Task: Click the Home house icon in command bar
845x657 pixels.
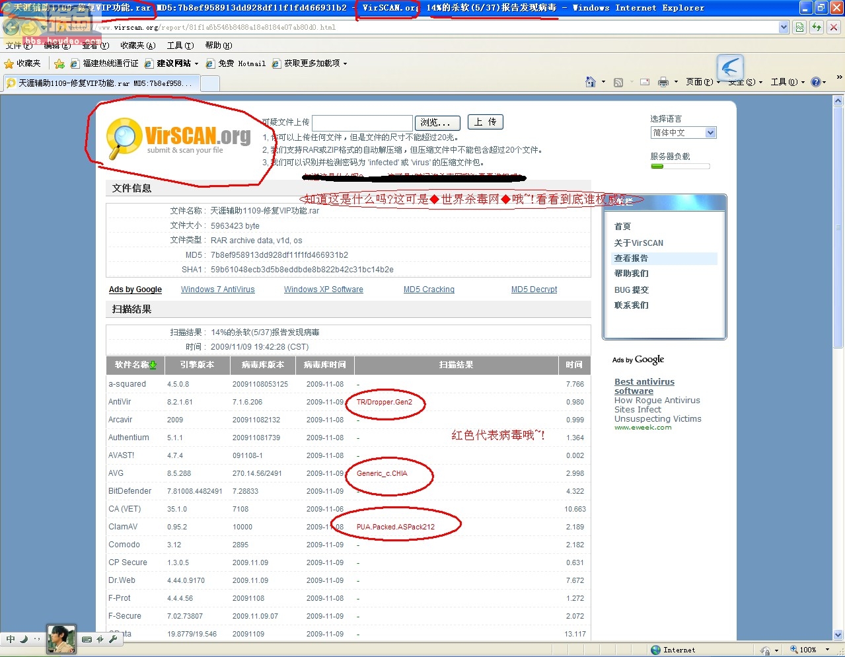Action: pyautogui.click(x=591, y=82)
